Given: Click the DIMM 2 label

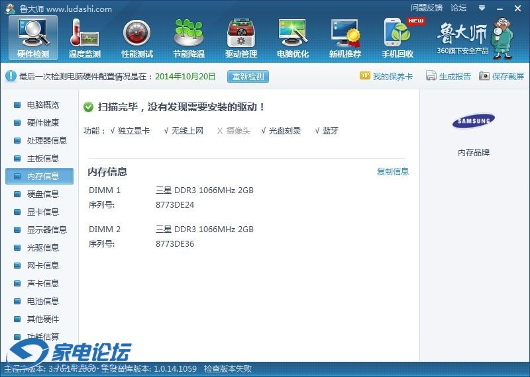Looking at the screenshot, I should pos(105,230).
